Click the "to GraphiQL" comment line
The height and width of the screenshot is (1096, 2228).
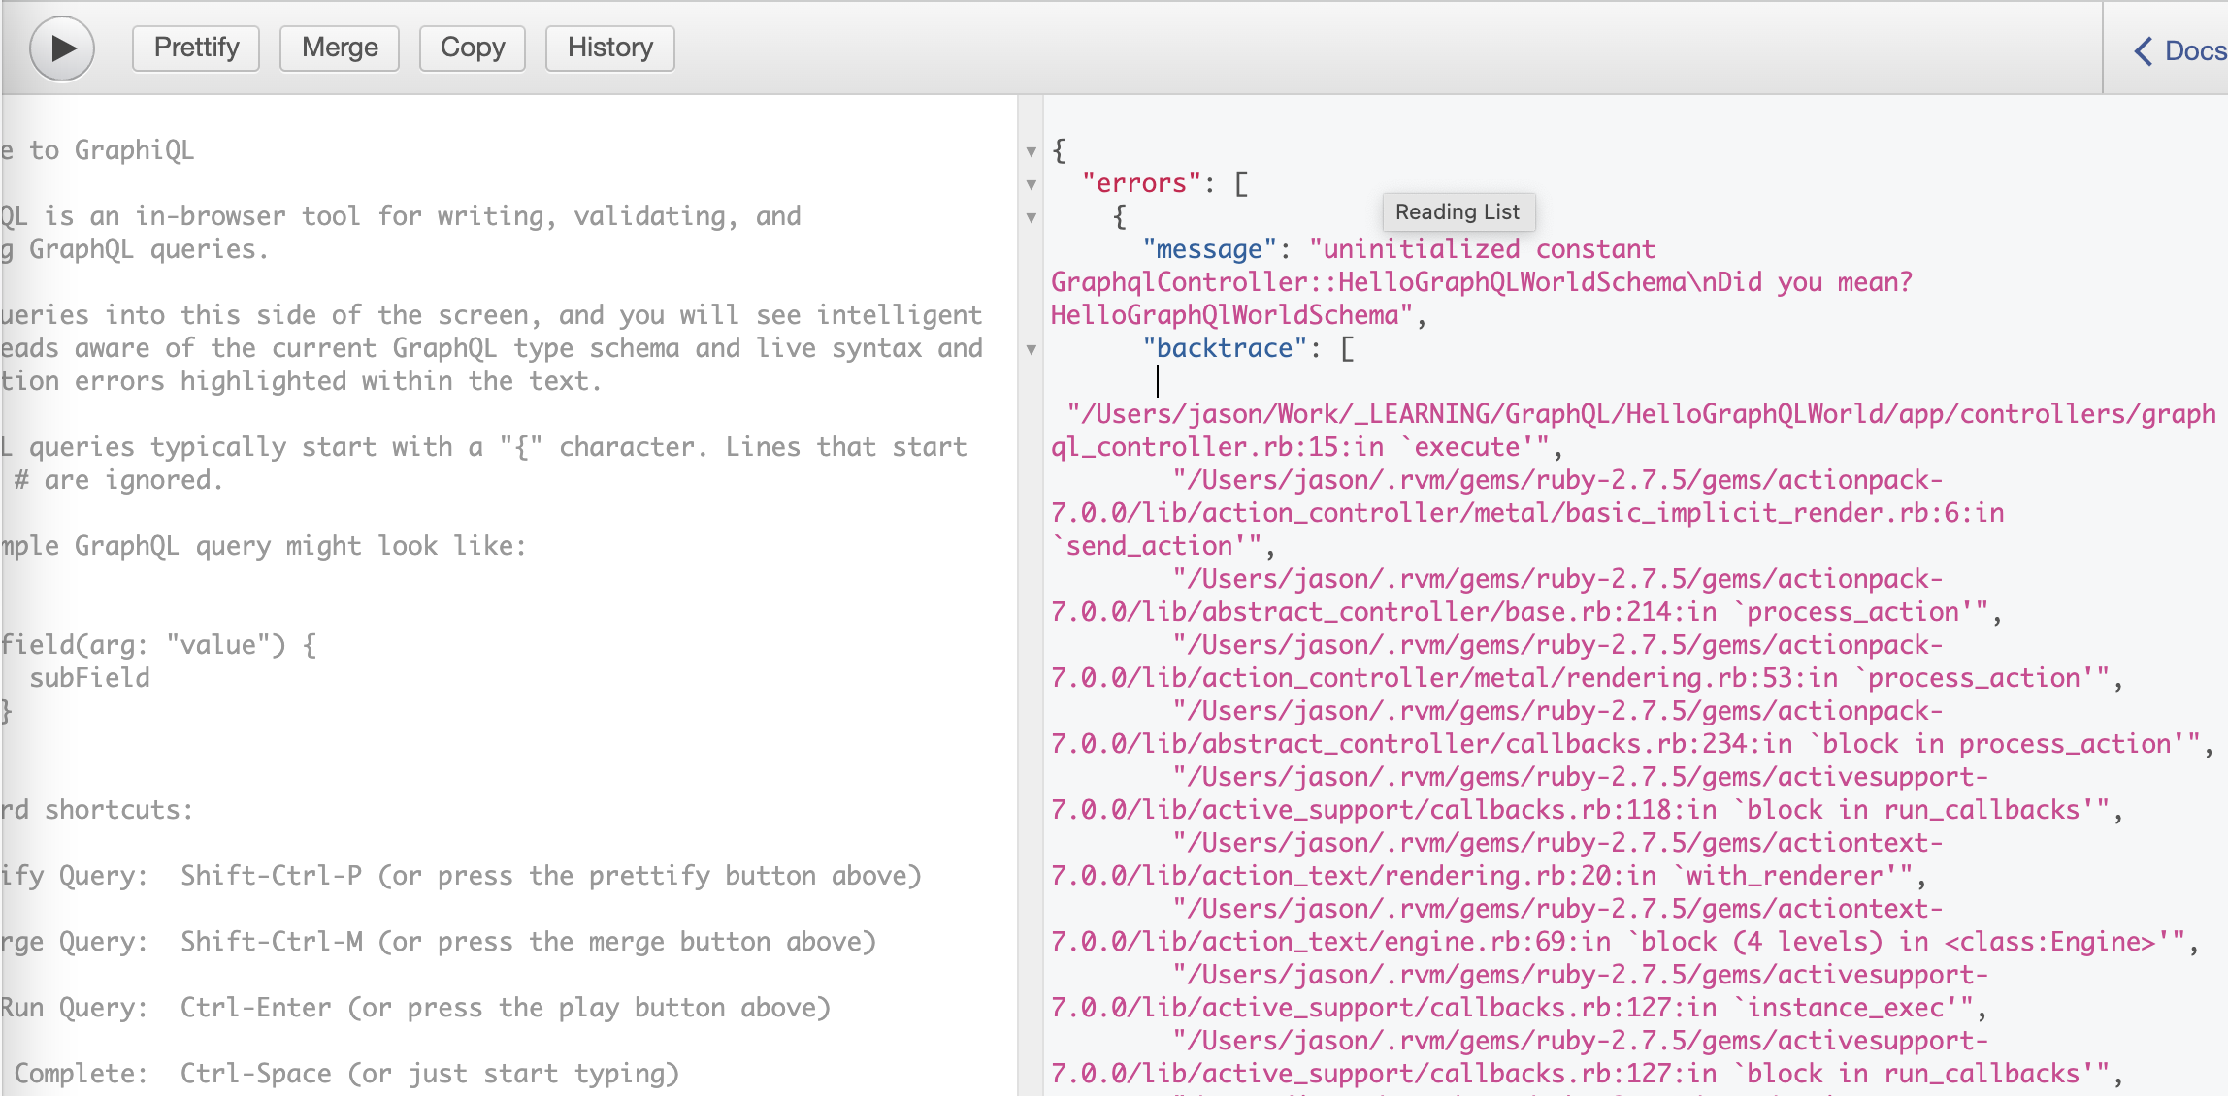tap(111, 150)
